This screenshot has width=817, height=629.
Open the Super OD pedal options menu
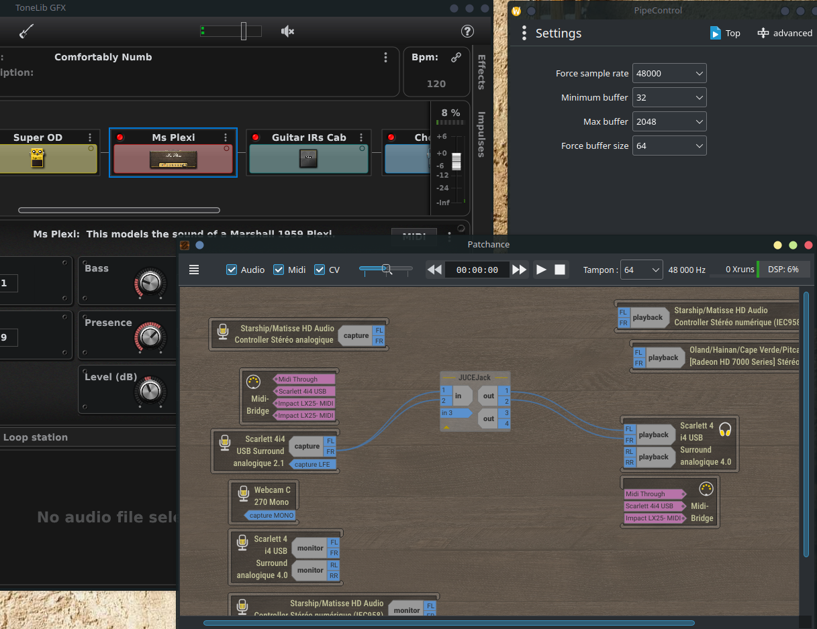(x=91, y=137)
